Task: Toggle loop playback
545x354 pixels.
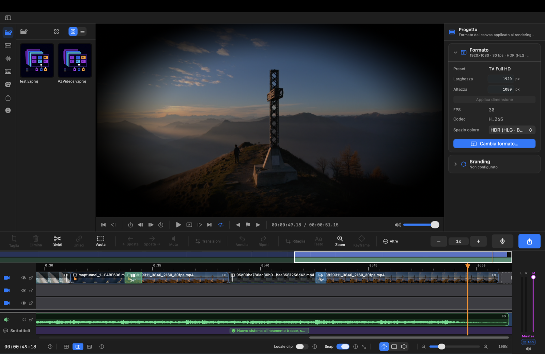Action: (221, 225)
